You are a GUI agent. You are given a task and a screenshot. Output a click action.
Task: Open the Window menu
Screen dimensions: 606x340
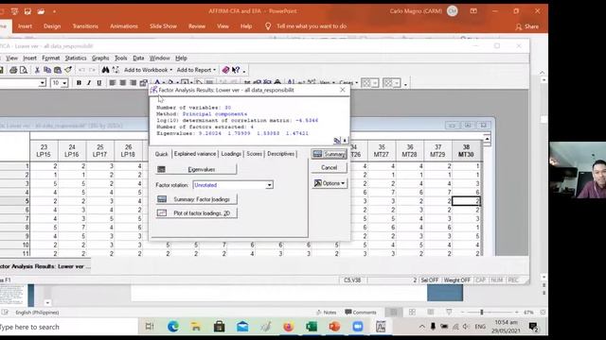coord(160,58)
